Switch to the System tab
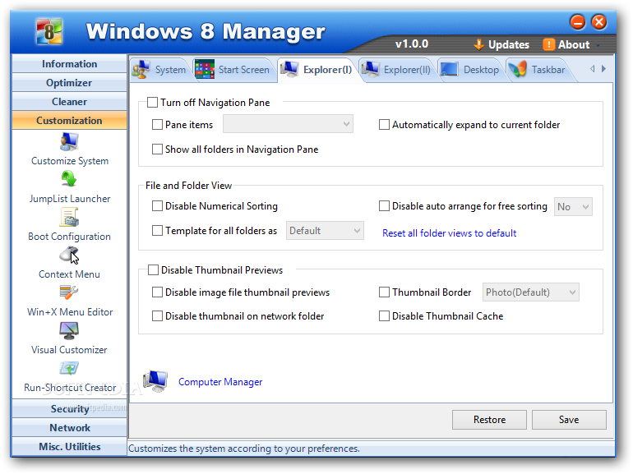The height and width of the screenshot is (474, 633). pyautogui.click(x=159, y=70)
